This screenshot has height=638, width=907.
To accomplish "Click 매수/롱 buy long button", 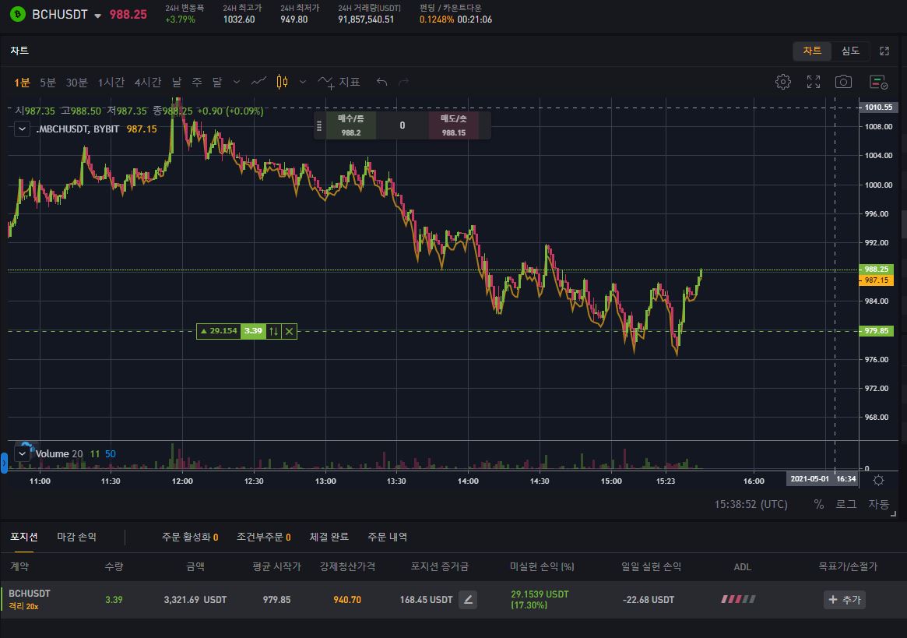I will point(351,125).
